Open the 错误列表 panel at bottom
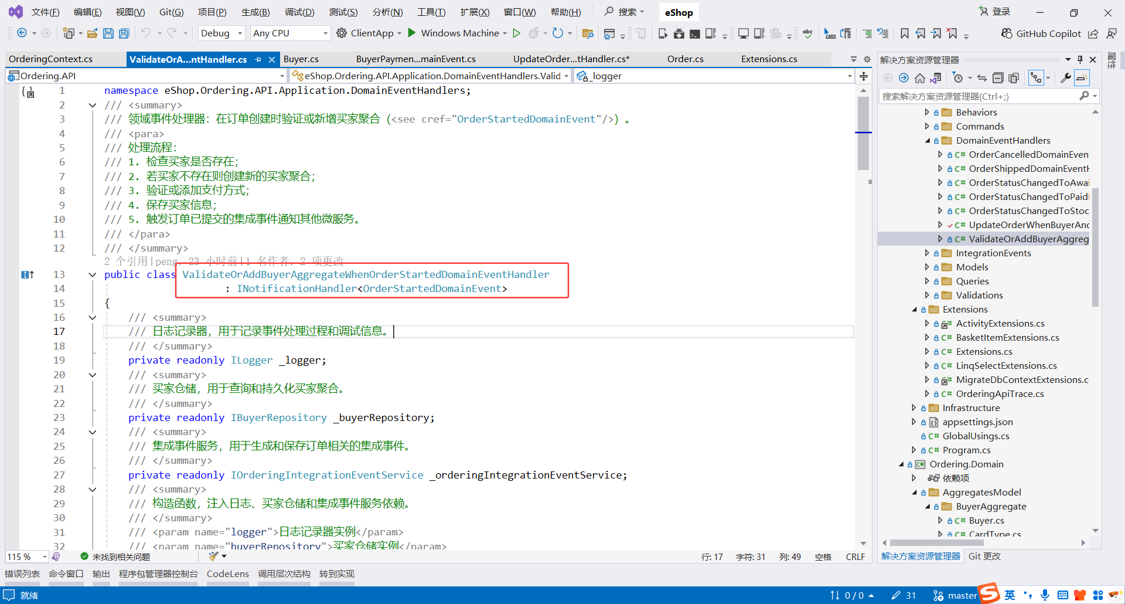The height and width of the screenshot is (604, 1125). pyautogui.click(x=22, y=574)
